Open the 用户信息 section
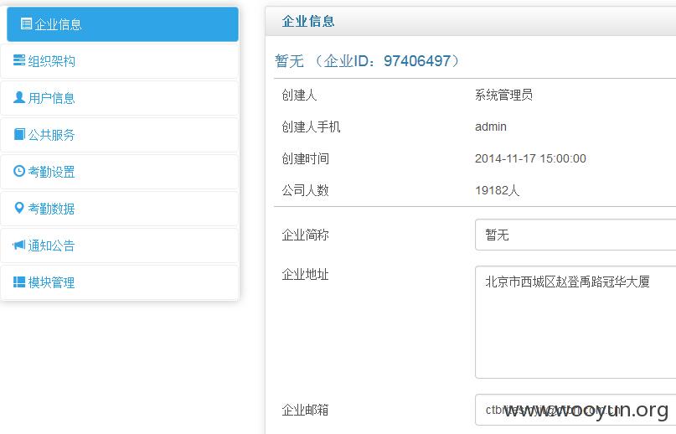 [120, 98]
